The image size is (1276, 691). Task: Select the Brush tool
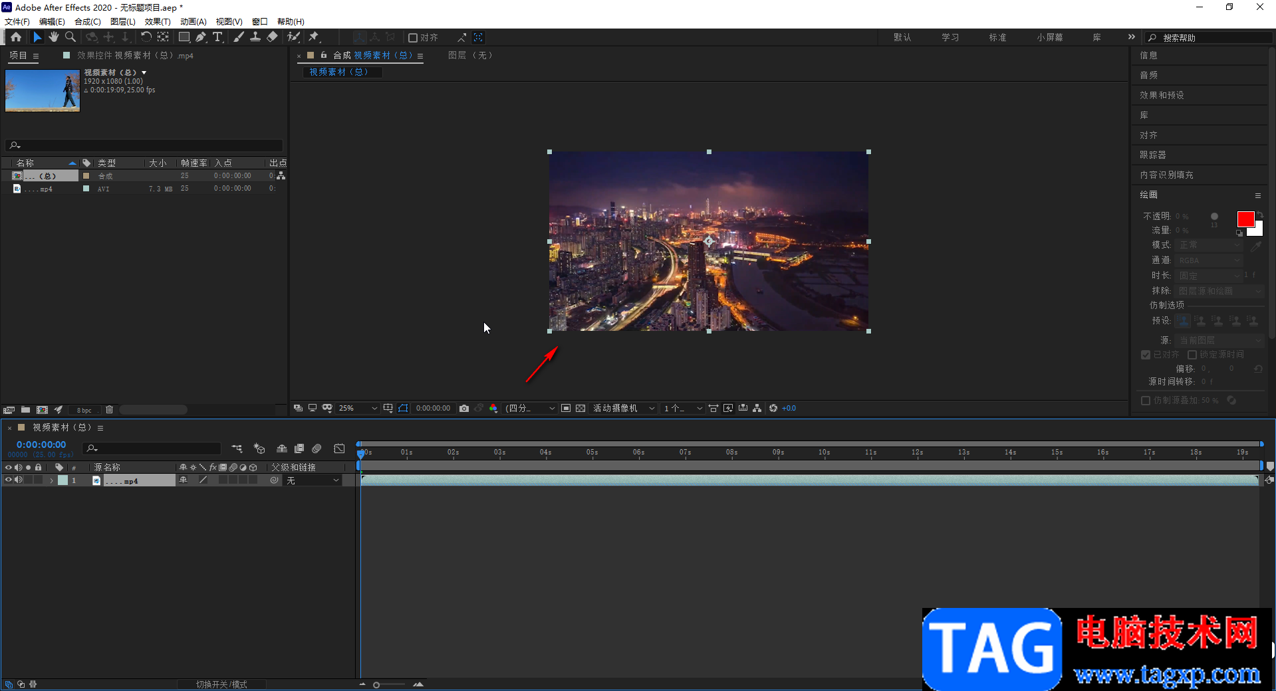(238, 37)
